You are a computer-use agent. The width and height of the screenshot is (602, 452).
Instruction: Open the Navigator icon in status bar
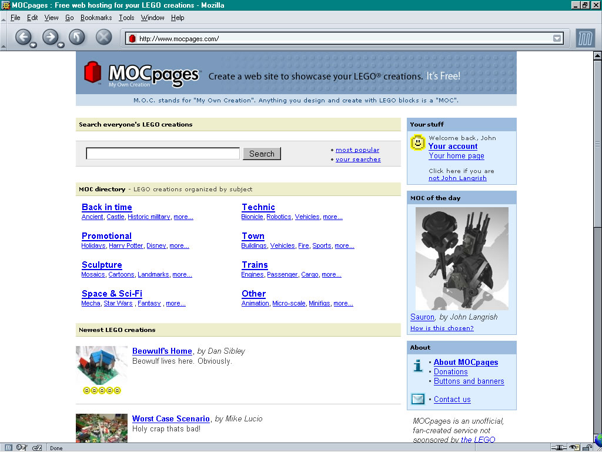pyautogui.click(x=8, y=448)
